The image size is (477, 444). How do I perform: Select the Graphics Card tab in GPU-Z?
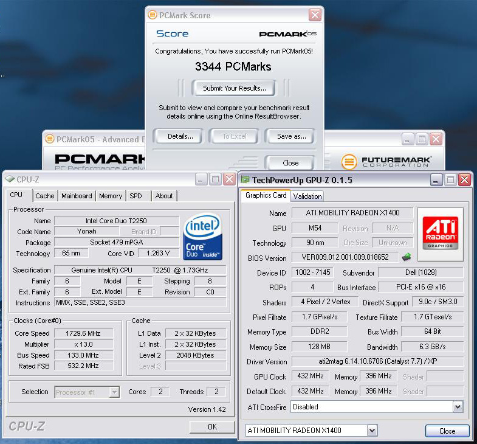(266, 195)
